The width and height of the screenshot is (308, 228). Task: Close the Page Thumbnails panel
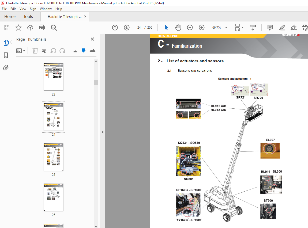(x=92, y=39)
